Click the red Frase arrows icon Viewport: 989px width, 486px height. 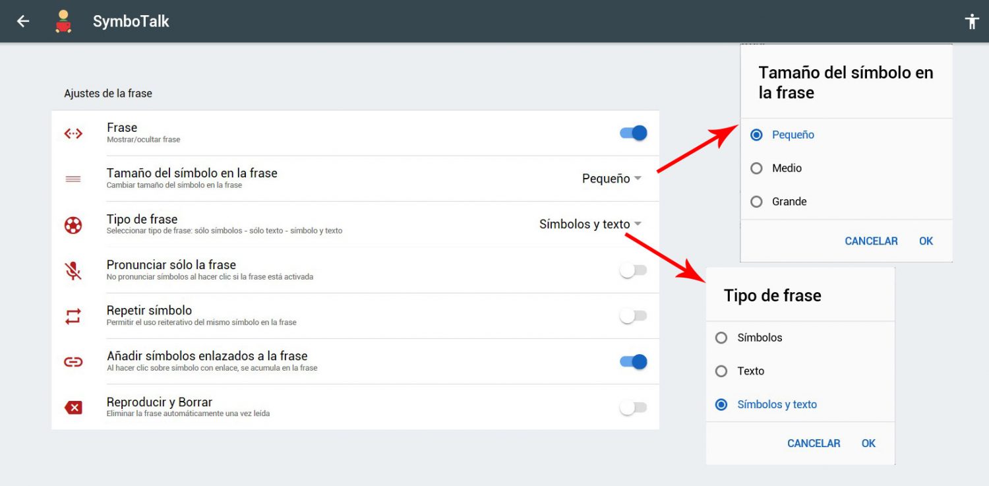click(x=73, y=133)
